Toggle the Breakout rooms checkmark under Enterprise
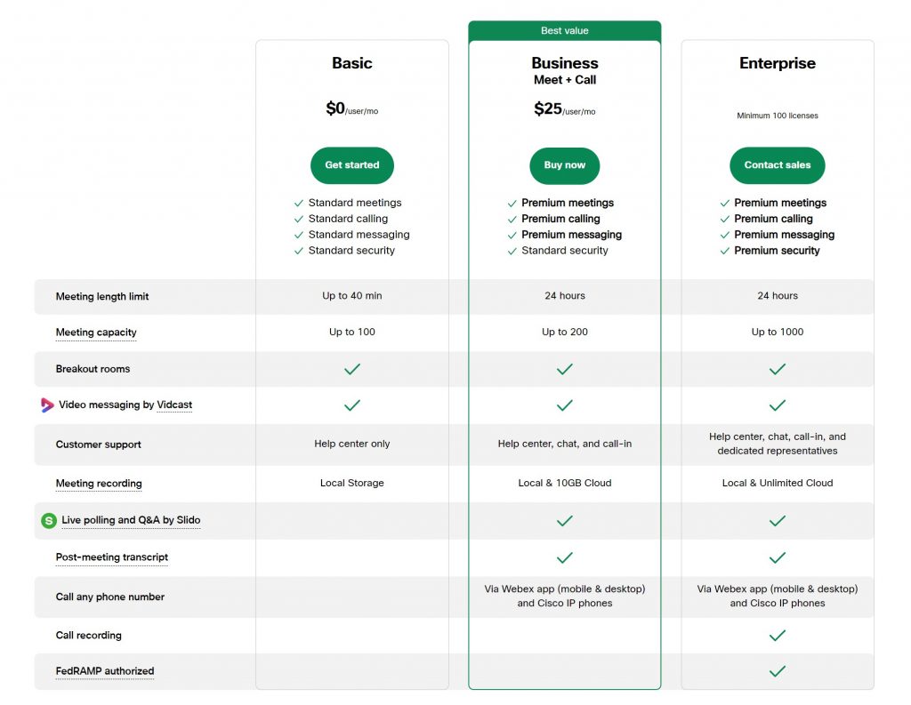 click(x=777, y=369)
